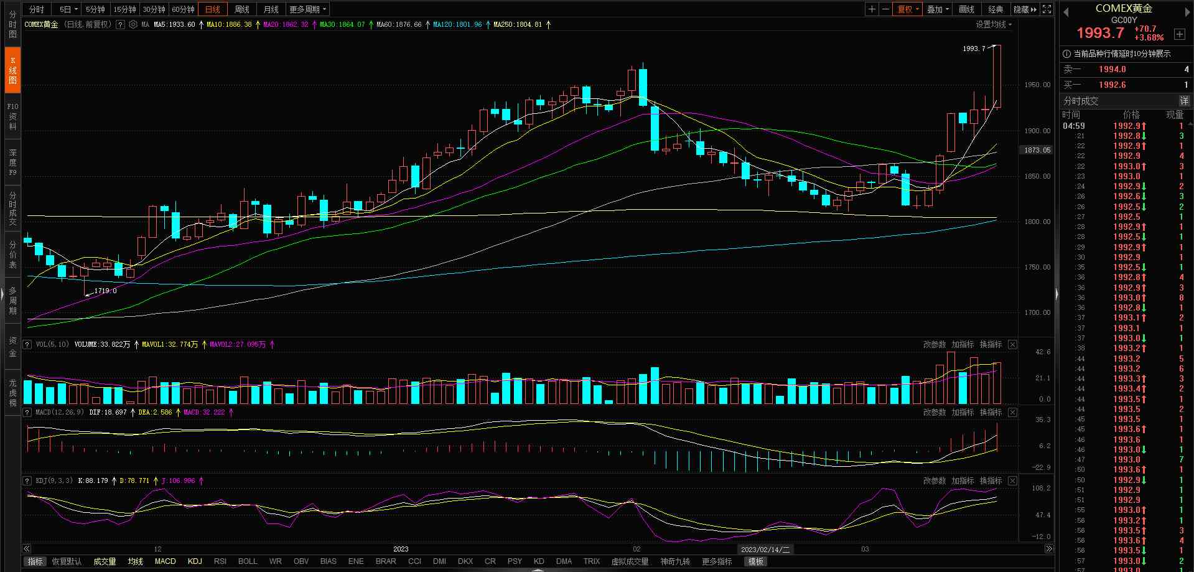Toggle the RSI indicator
This screenshot has height=572, width=1194.
[220, 561]
